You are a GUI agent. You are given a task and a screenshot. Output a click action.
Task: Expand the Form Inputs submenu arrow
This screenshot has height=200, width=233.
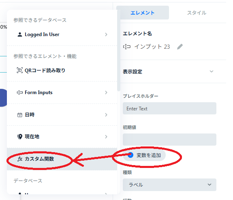pos(106,92)
